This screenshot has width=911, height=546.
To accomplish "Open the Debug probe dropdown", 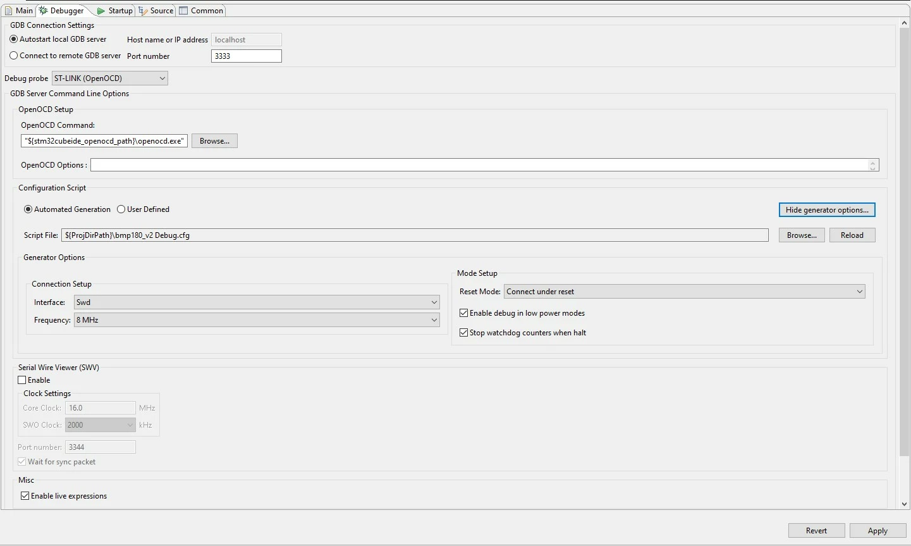I will [109, 78].
